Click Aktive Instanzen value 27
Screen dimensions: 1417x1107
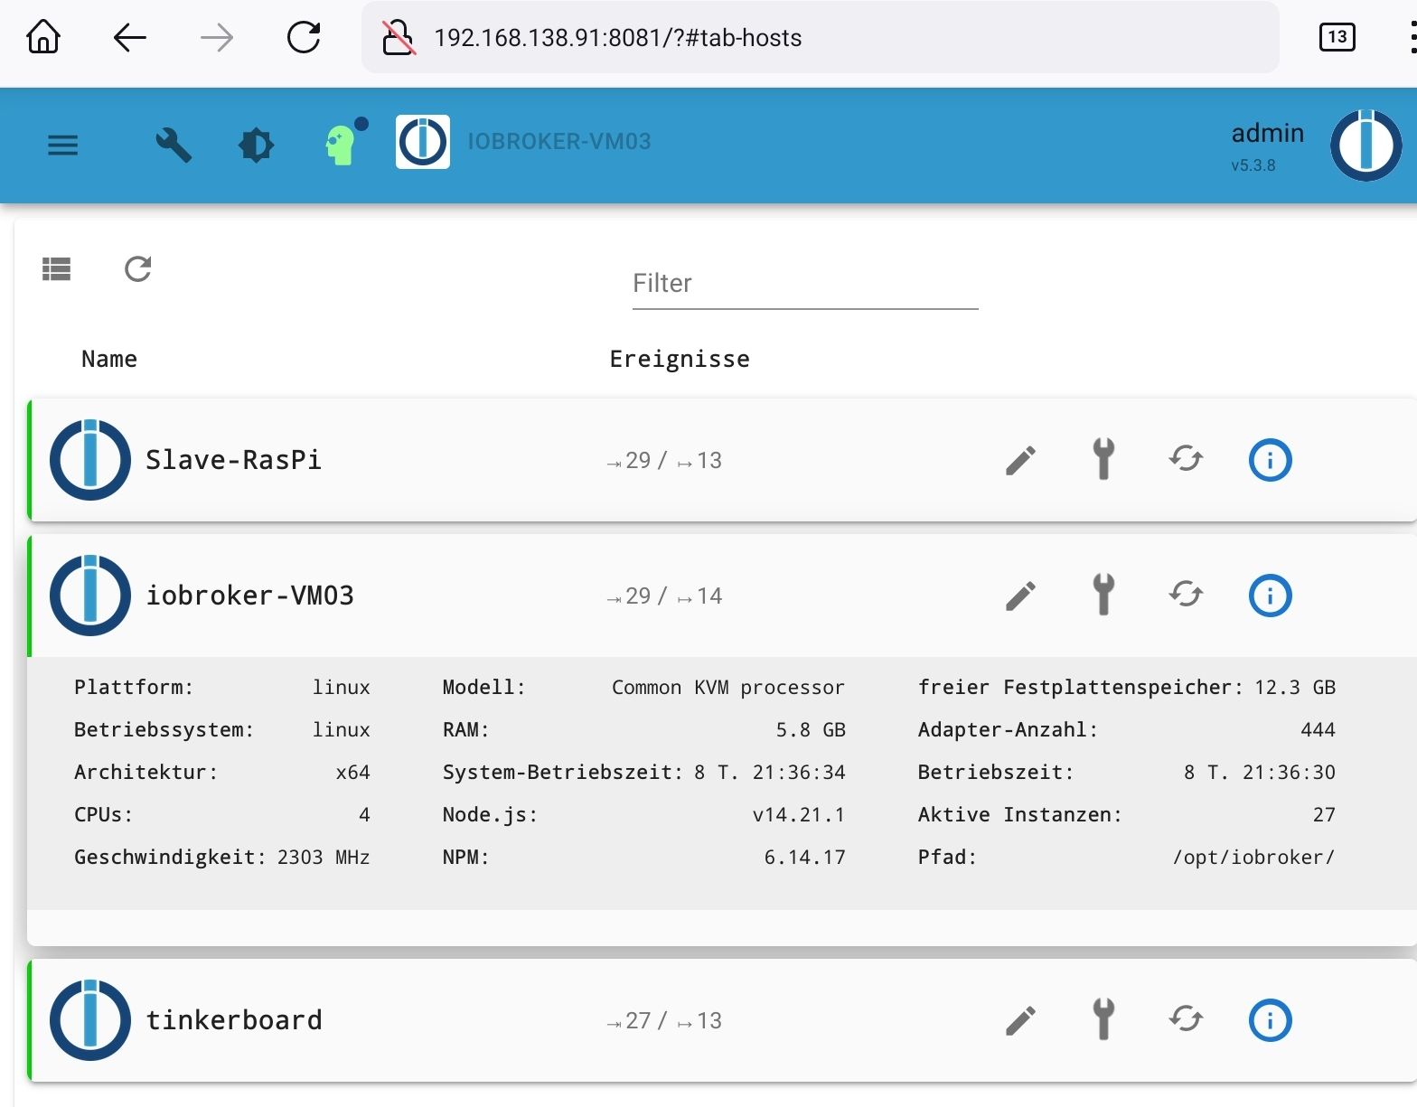click(1324, 814)
